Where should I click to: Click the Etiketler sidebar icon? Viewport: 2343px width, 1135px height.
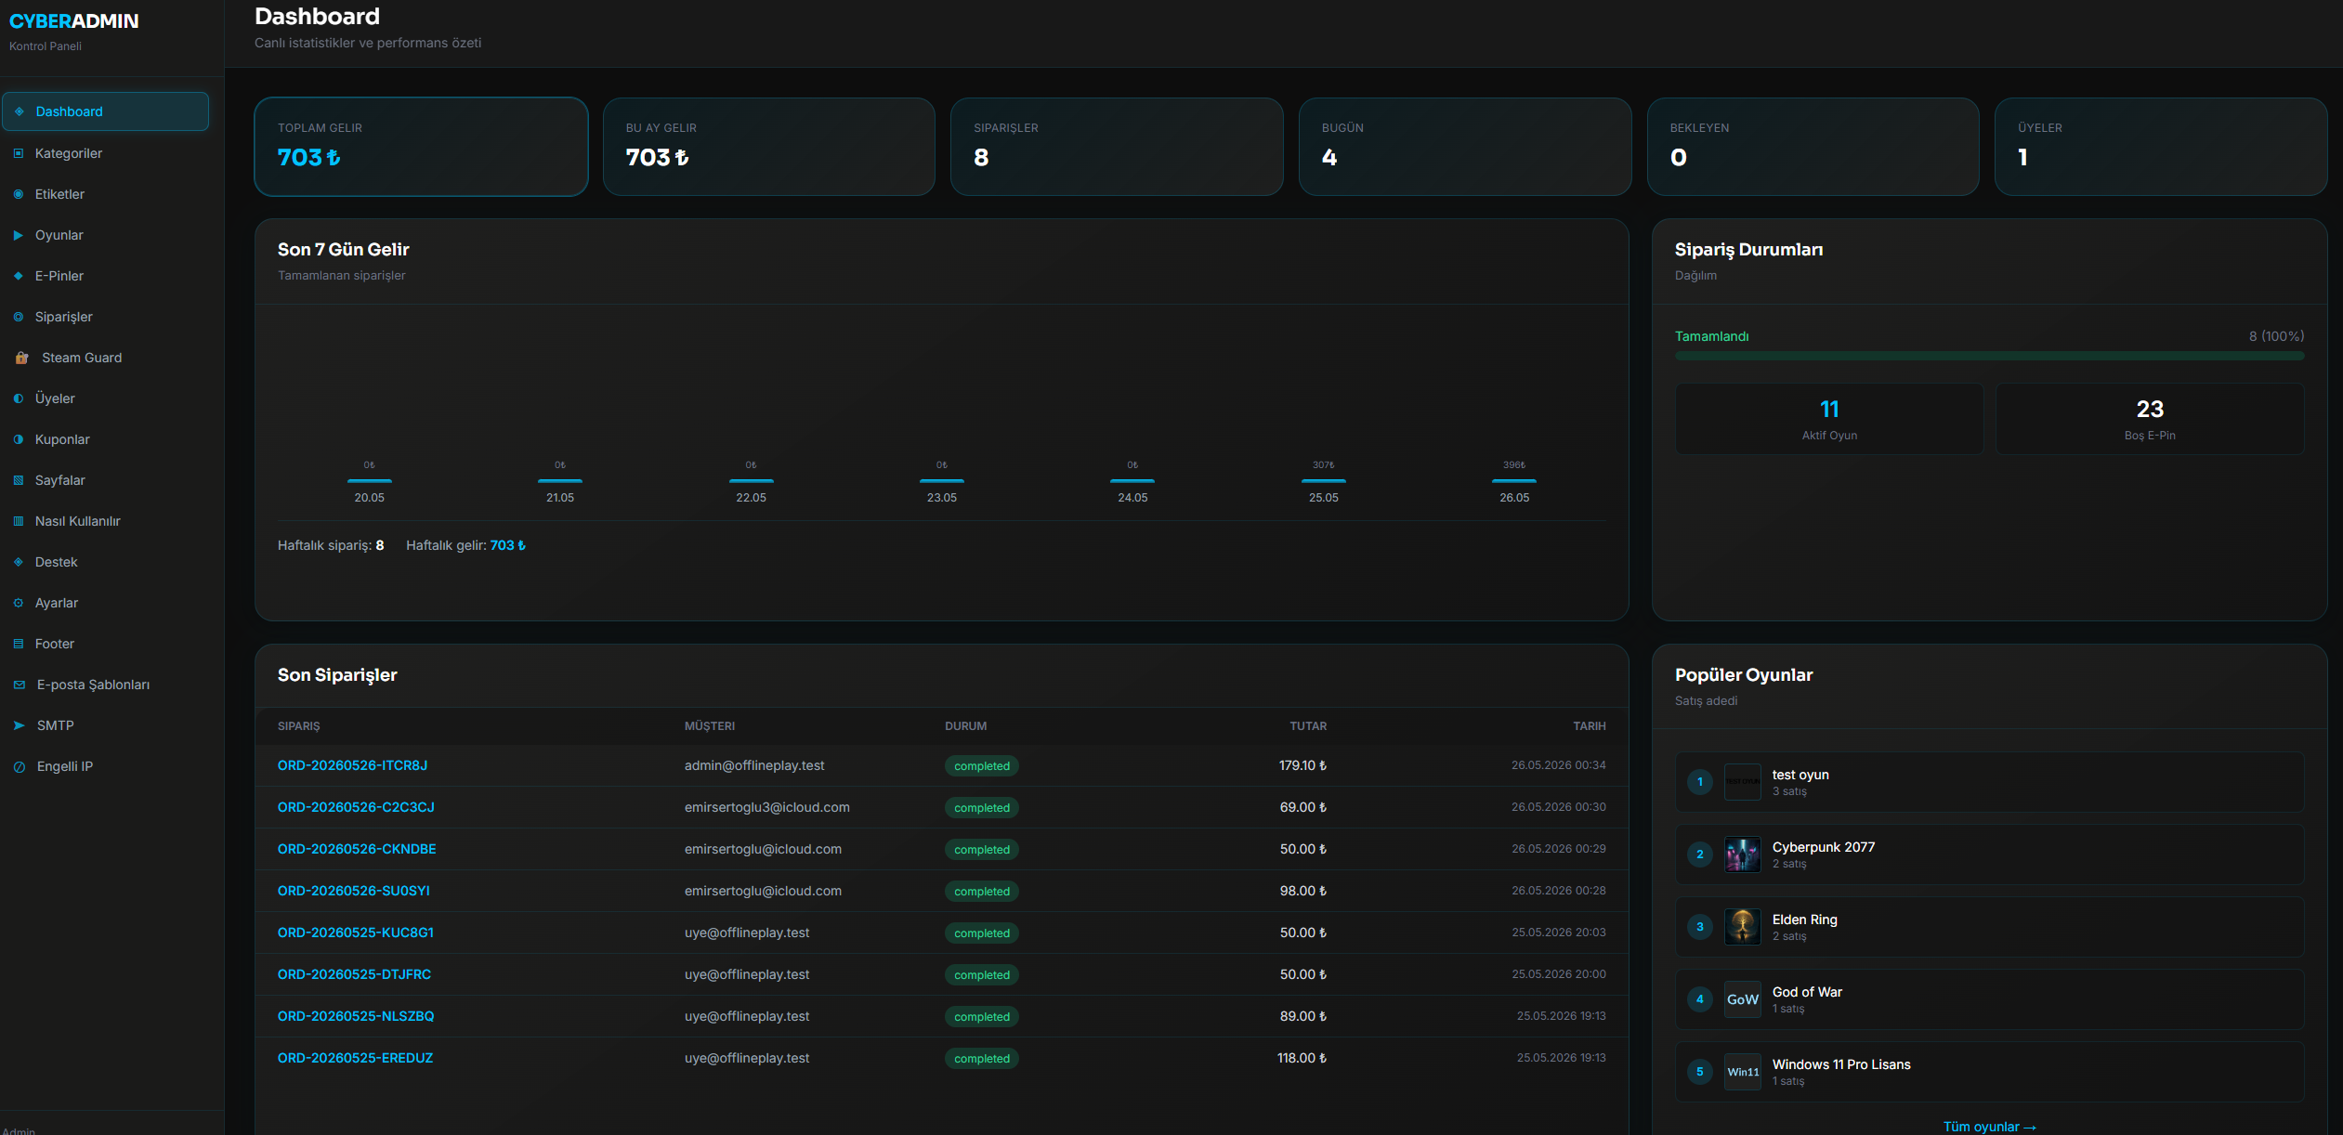[x=19, y=194]
